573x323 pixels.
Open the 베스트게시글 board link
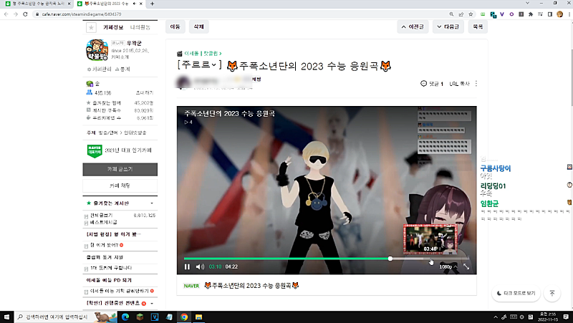(x=103, y=222)
